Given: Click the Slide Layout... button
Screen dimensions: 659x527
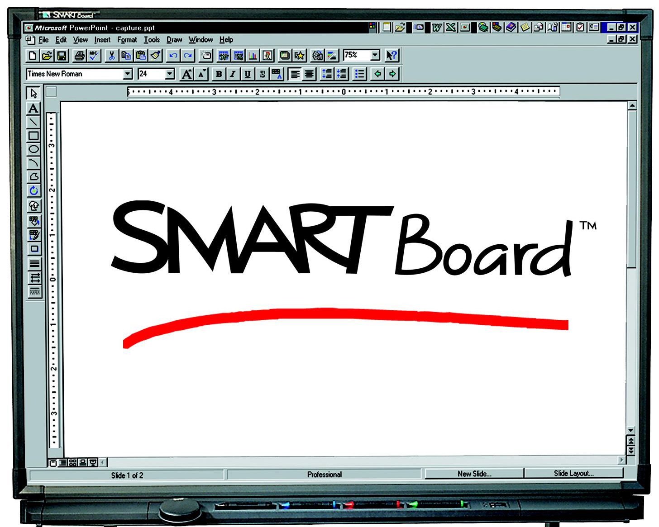Looking at the screenshot, I should coord(573,473).
